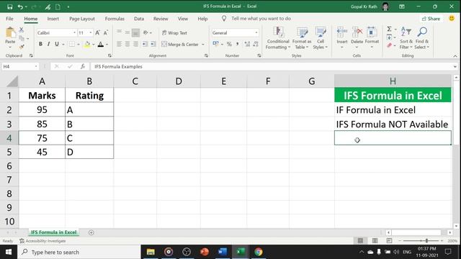Click the Format Painter brush icon
The height and width of the screenshot is (259, 461).
pyautogui.click(x=21, y=47)
